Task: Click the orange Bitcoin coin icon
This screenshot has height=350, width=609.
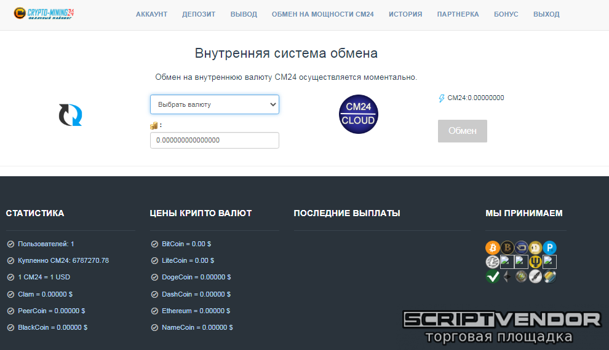Action: [x=492, y=247]
